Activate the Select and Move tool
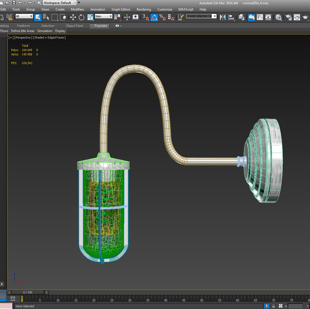This screenshot has height=309, width=310. [73, 17]
